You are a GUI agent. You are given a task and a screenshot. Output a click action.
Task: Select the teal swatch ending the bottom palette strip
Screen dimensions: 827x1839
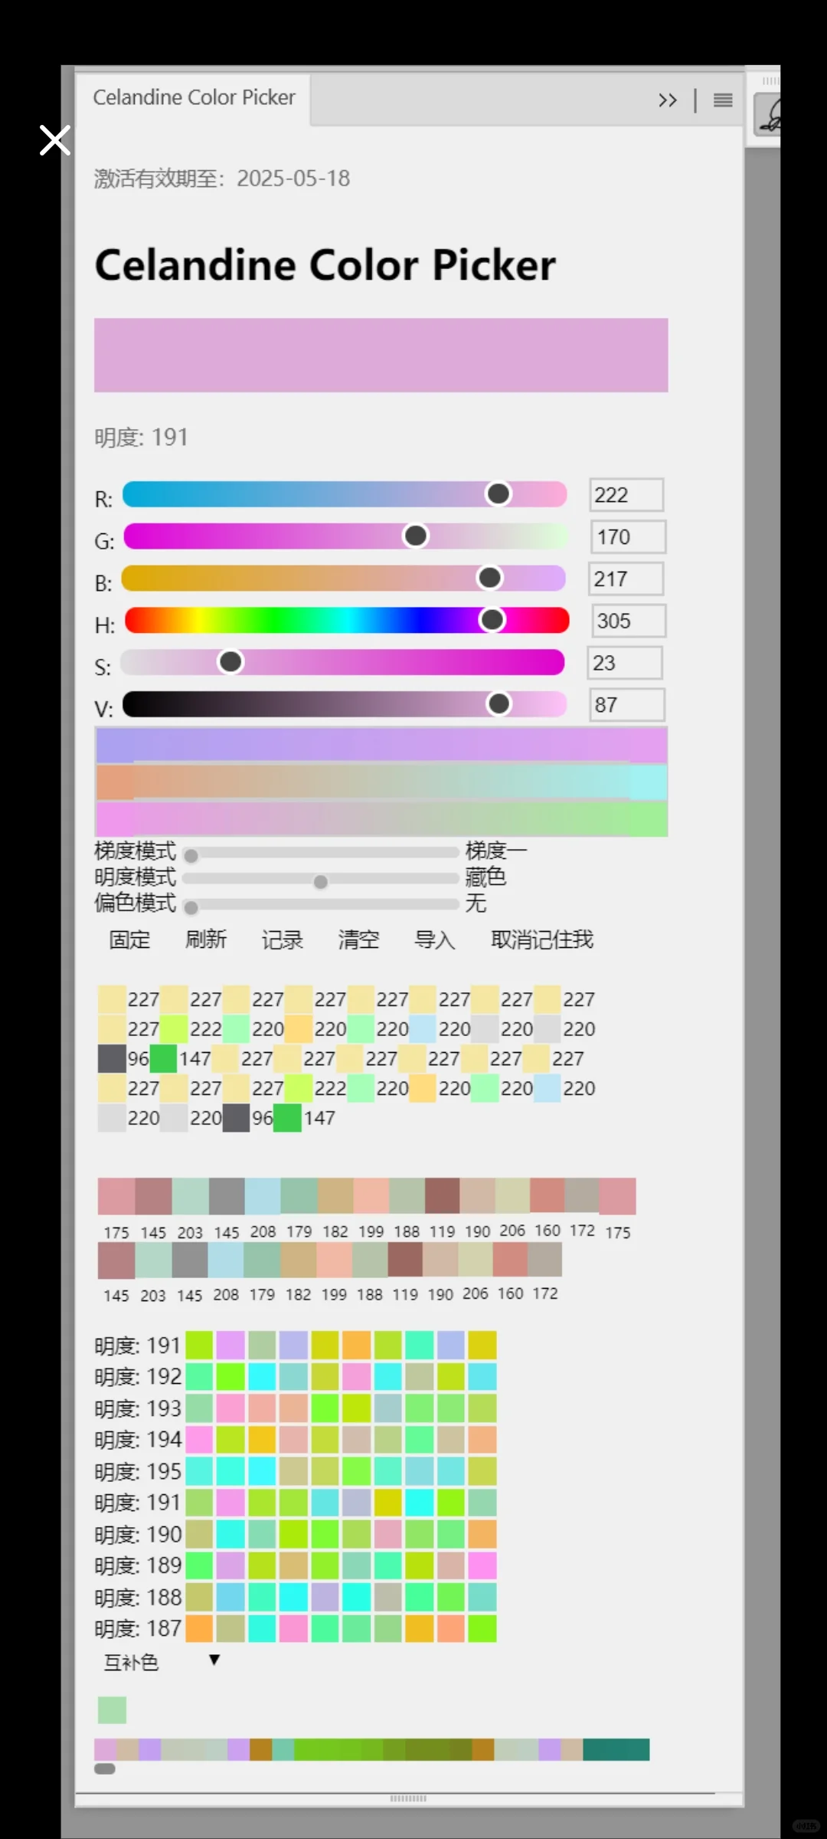tap(616, 1749)
